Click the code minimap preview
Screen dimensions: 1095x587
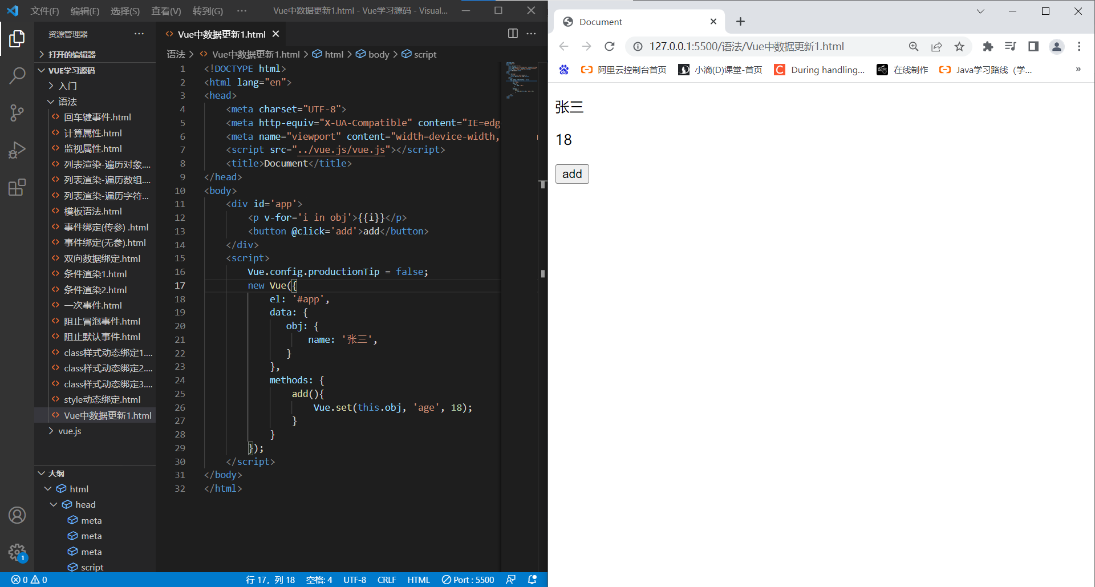(x=521, y=80)
